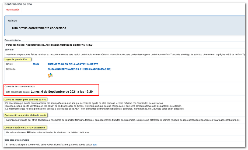Click the Documentos a aportar section header
This screenshot has height=150, width=248.
[x=26, y=115]
